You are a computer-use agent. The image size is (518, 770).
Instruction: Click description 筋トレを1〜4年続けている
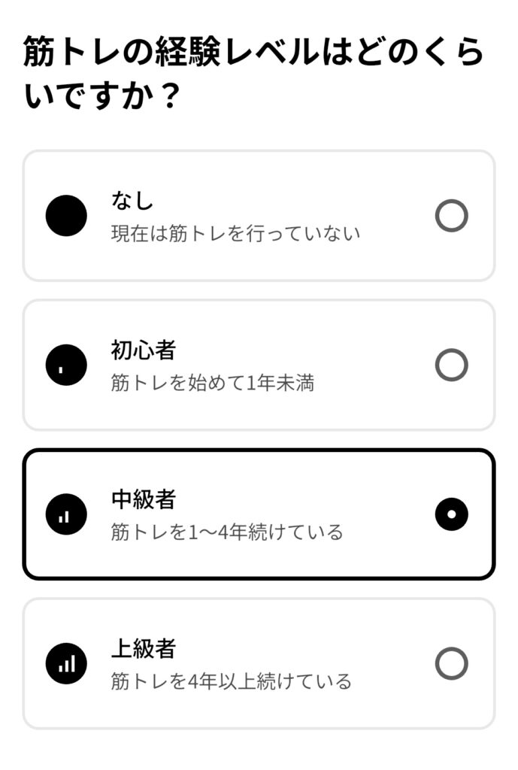click(227, 532)
